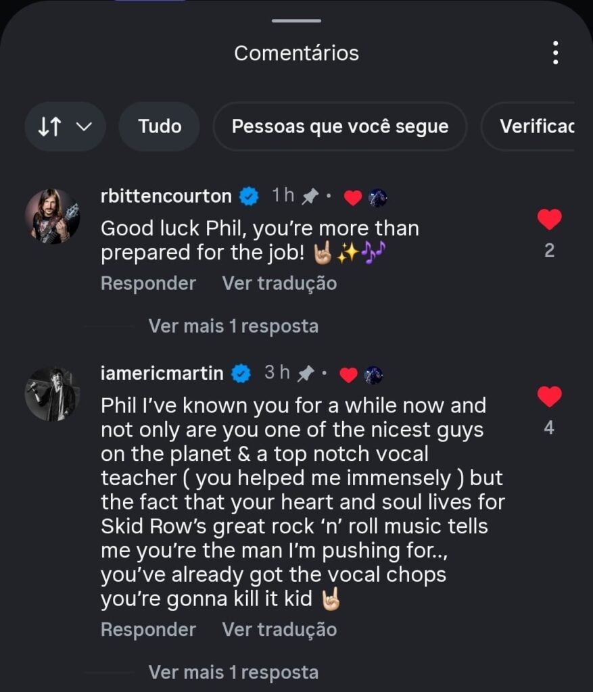Click pin icon on rbittencourton's comment
The width and height of the screenshot is (593, 692).
(310, 197)
